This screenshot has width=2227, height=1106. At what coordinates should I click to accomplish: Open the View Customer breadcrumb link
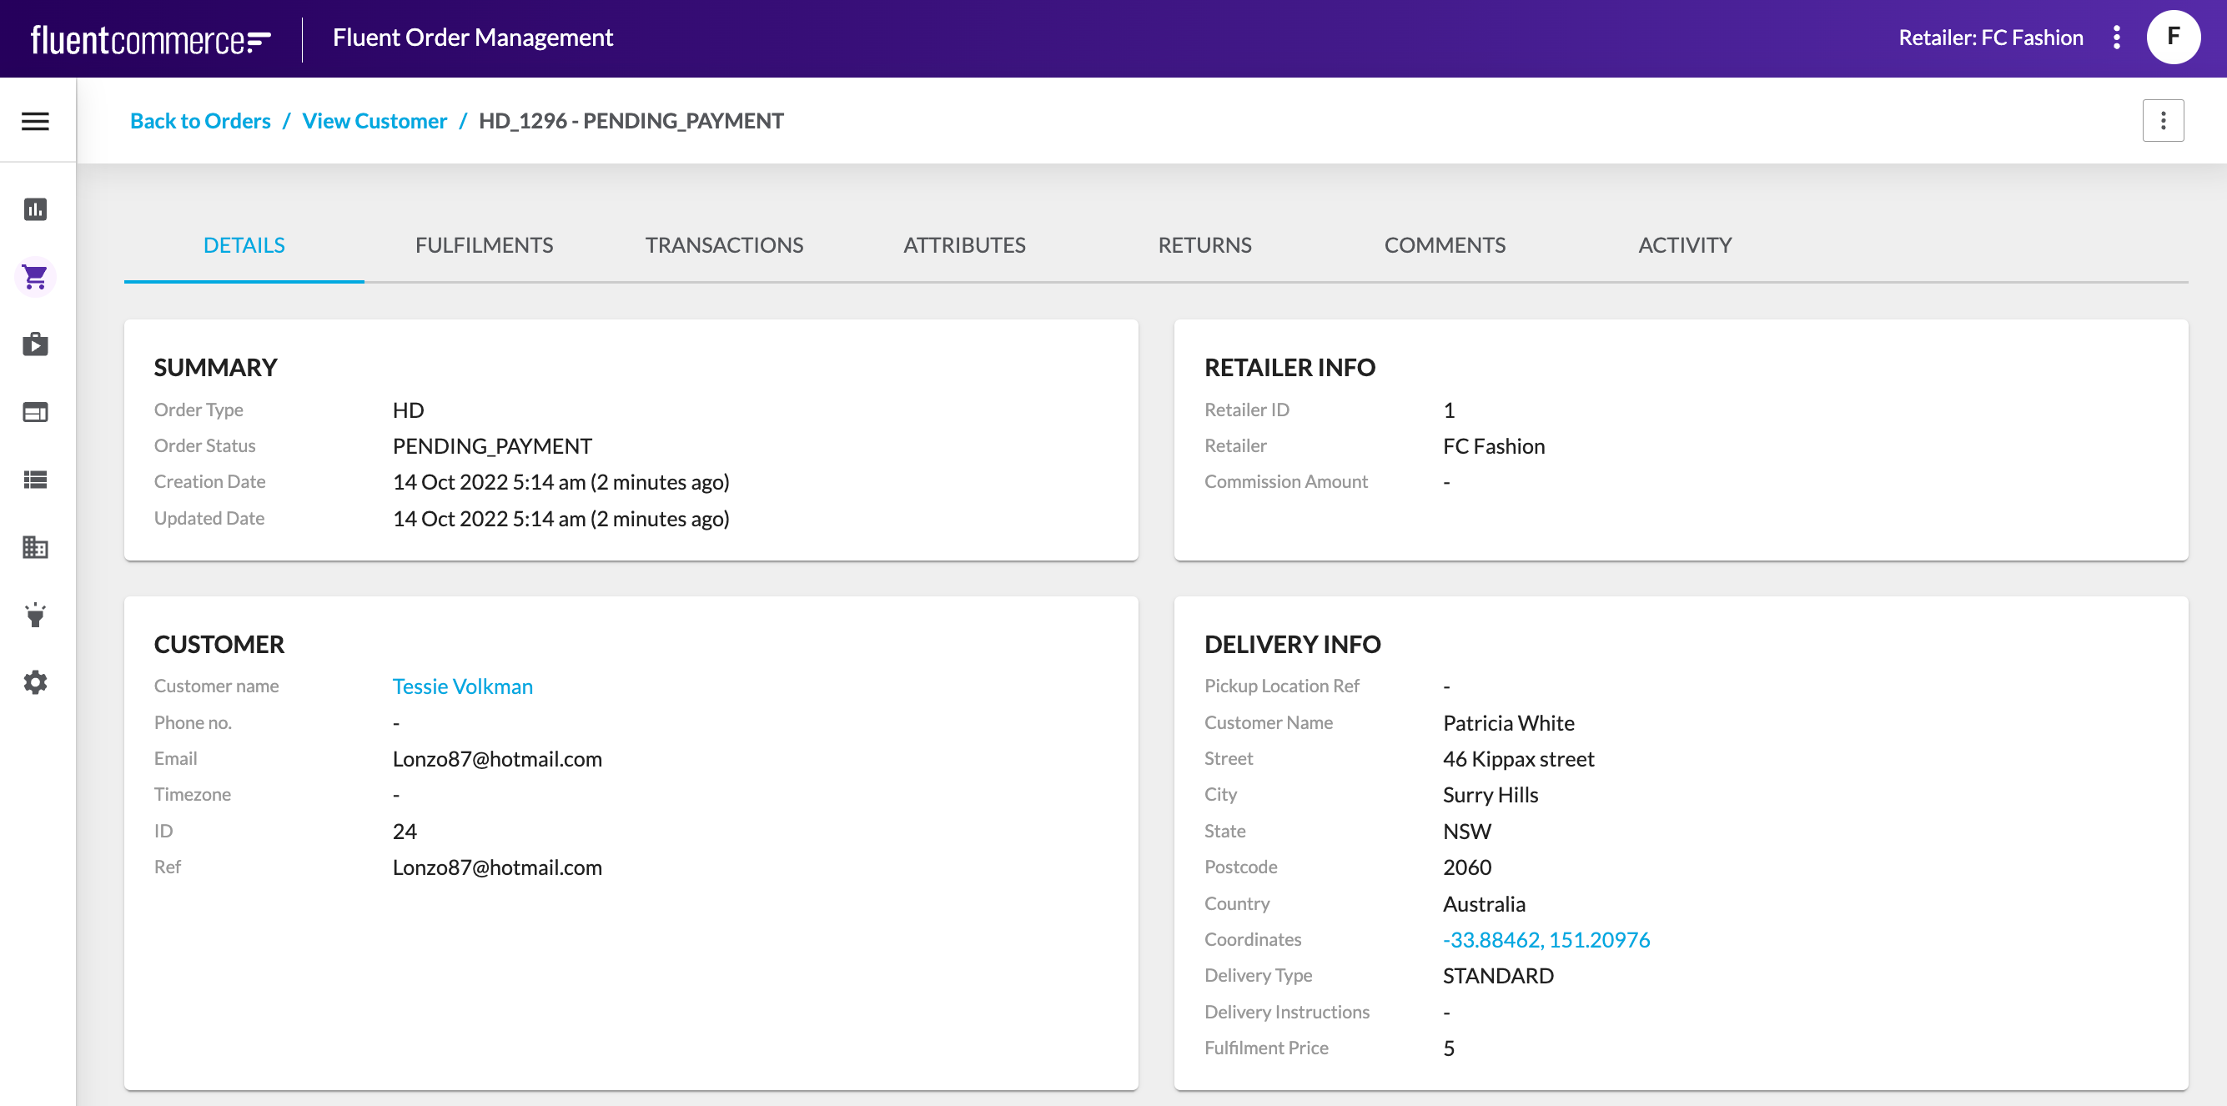tap(375, 121)
